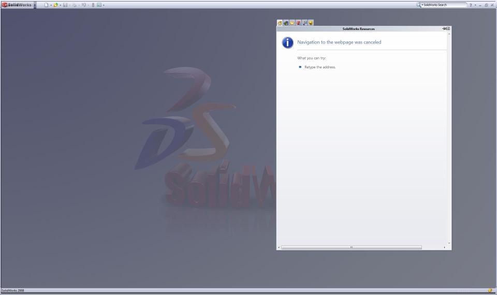Screen dimensions: 497x295
Task: Click the Undo icon in the toolbar
Action: [84, 5]
